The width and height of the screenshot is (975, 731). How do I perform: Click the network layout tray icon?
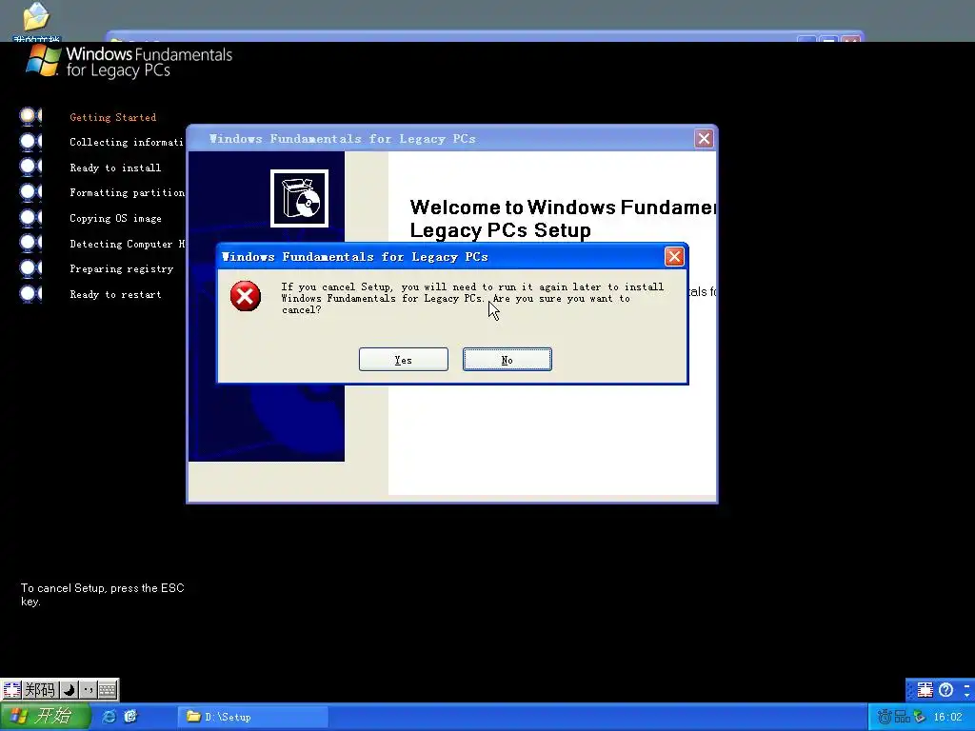point(903,718)
